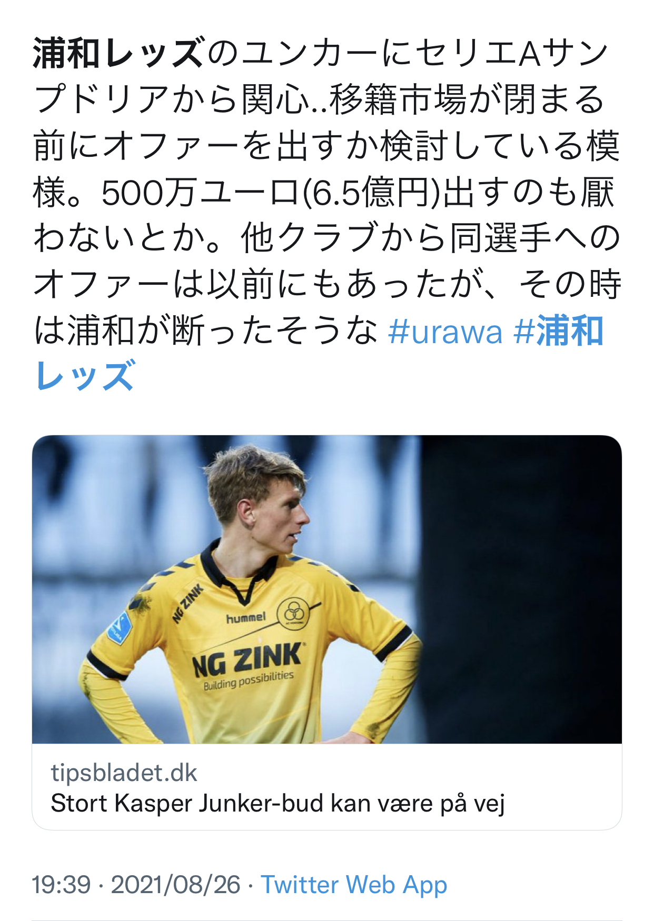This screenshot has height=921, width=654.
Task: Click the NG ZINK sponsor logo on jersey
Action: coord(247,659)
